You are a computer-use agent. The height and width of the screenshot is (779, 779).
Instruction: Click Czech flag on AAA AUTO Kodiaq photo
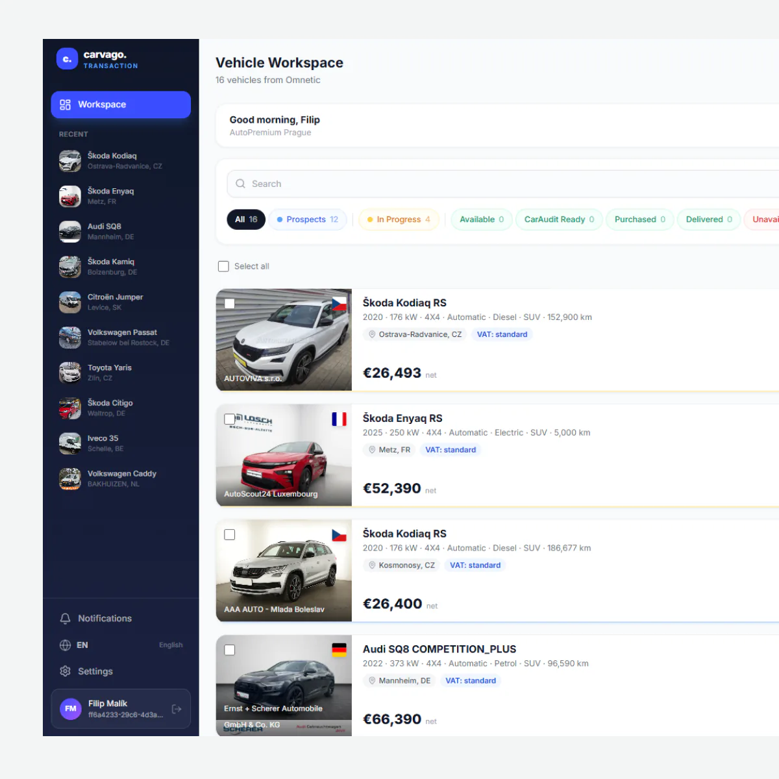(339, 535)
